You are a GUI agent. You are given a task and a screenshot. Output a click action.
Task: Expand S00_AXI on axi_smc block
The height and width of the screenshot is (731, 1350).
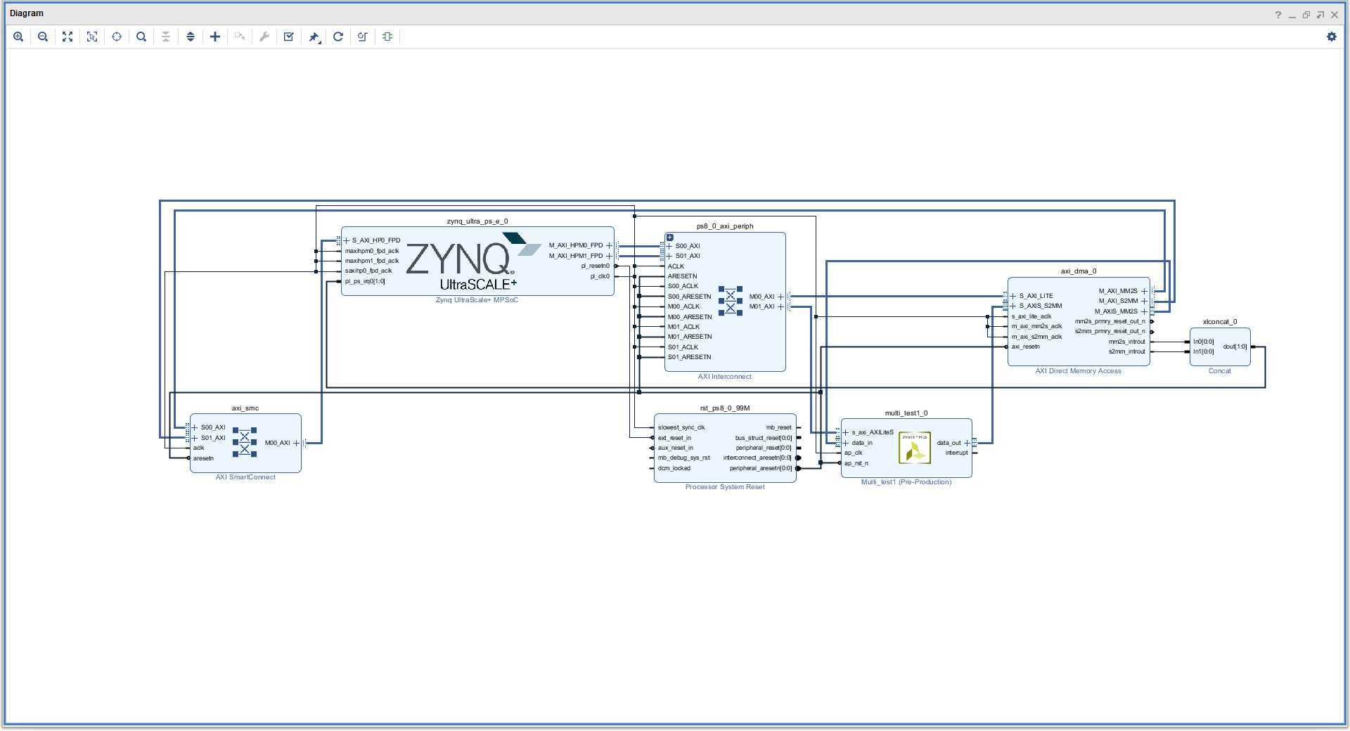tap(195, 427)
